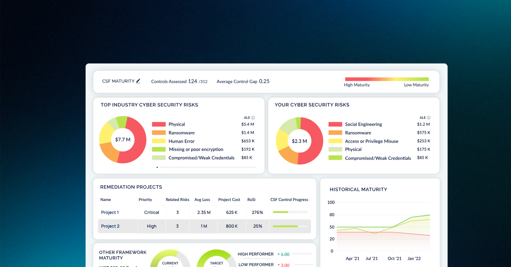The image size is (511, 267).
Task: Click the High priority cell
Action: click(152, 227)
